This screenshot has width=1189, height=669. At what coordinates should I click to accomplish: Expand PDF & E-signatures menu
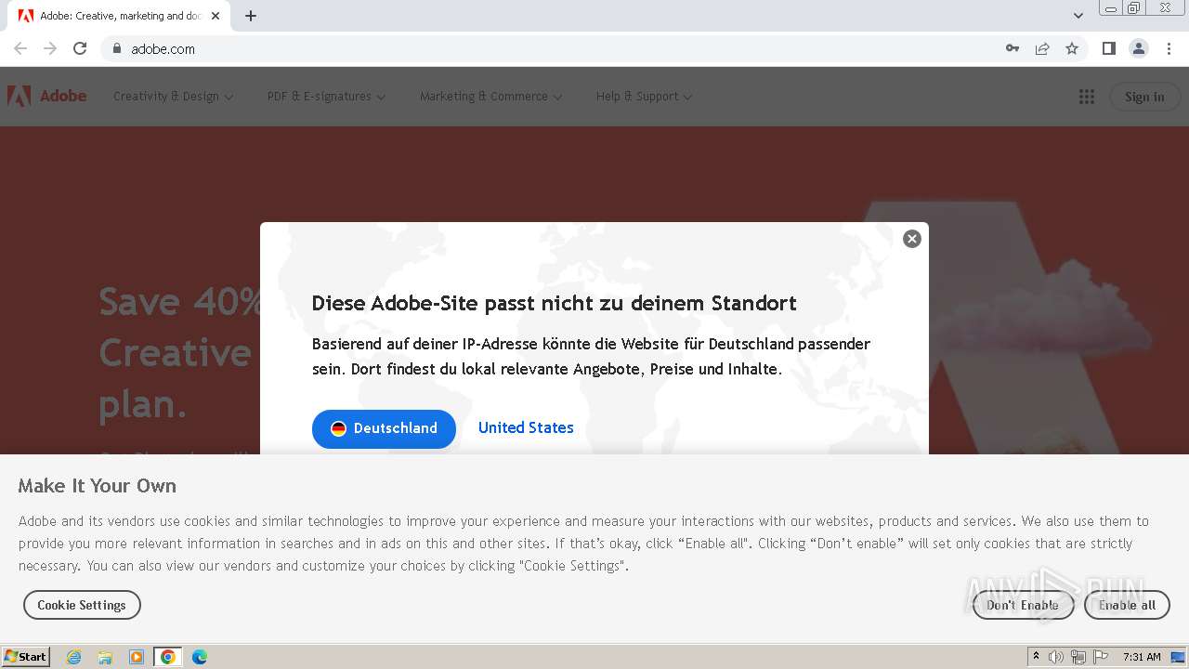(x=325, y=97)
